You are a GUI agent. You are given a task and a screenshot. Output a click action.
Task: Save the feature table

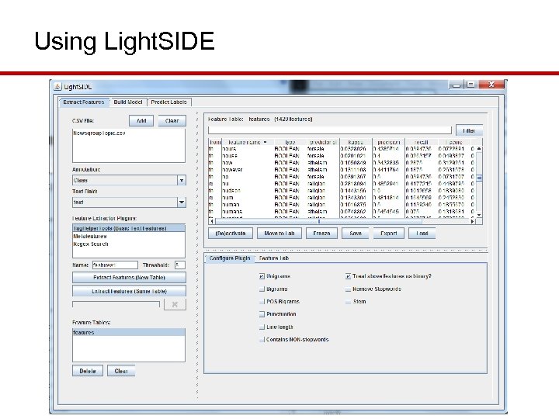355,234
